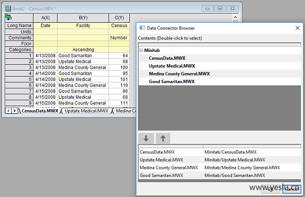Select row 1 header in the worksheet
This screenshot has width=305, height=197.
coord(19,56)
